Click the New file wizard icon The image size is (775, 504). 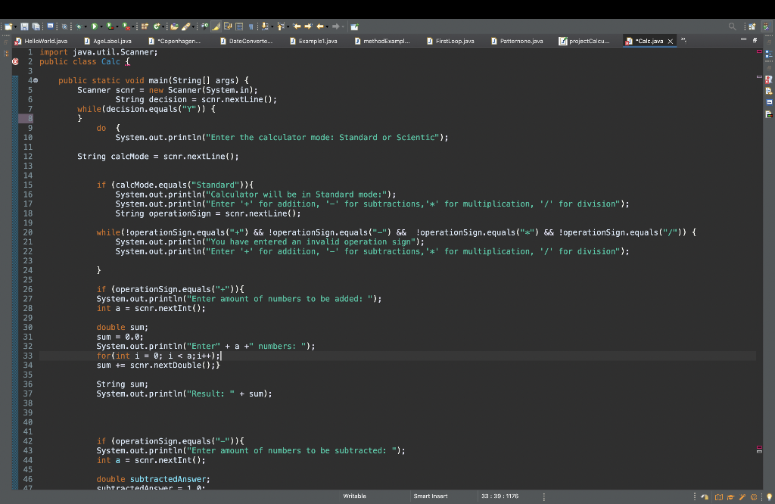(x=8, y=26)
